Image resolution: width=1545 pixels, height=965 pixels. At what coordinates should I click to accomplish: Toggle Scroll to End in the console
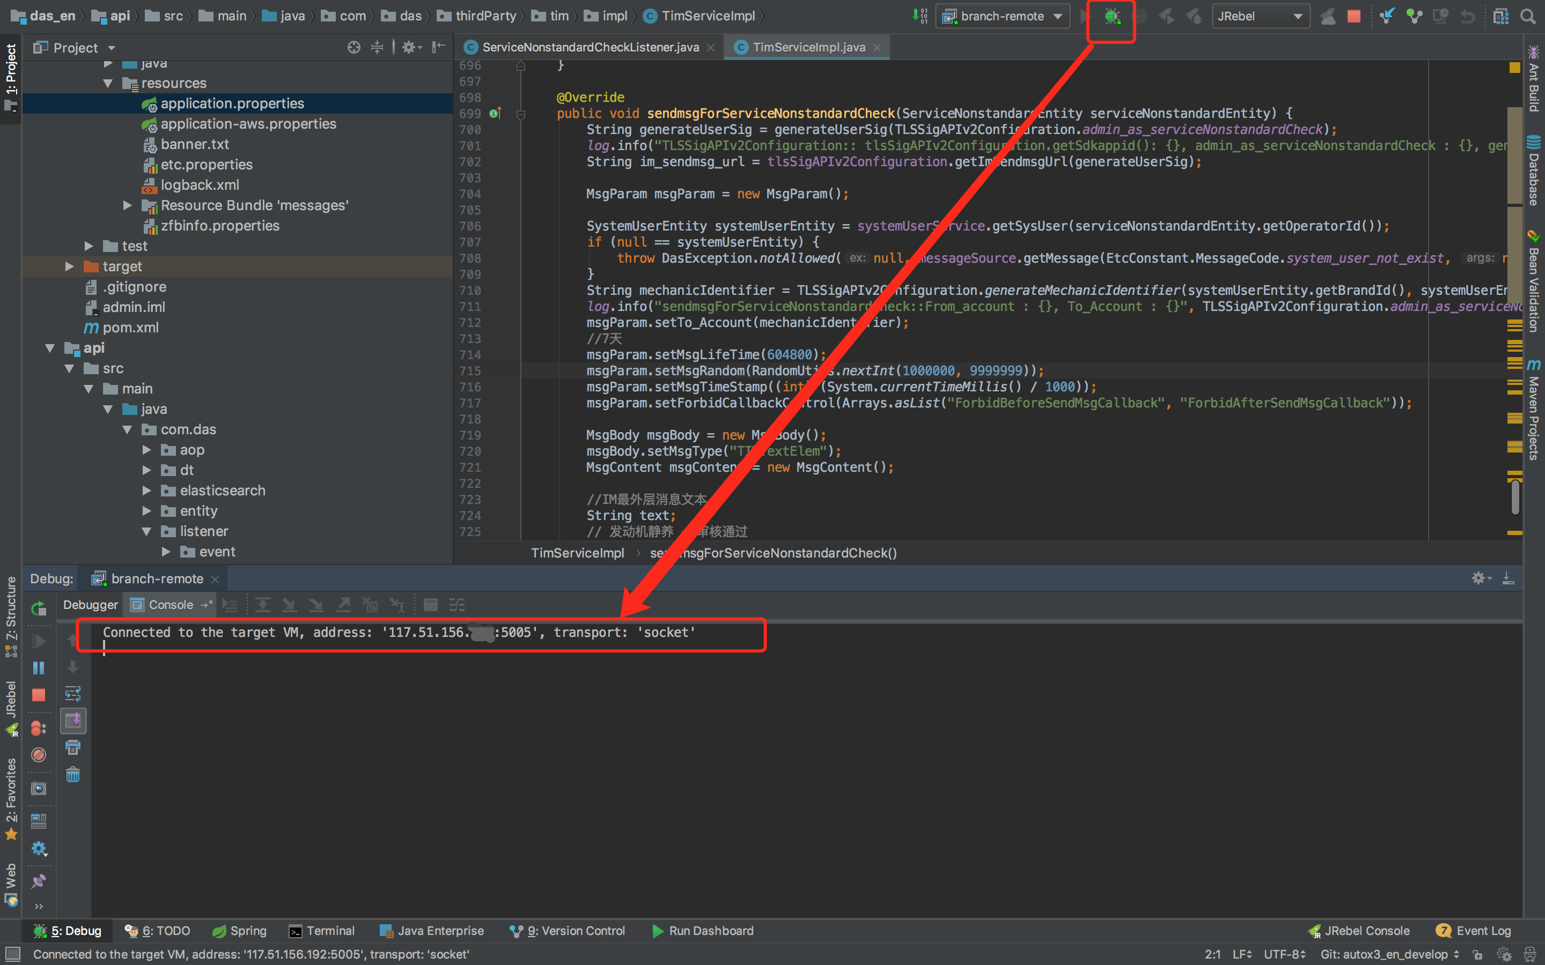(x=73, y=721)
